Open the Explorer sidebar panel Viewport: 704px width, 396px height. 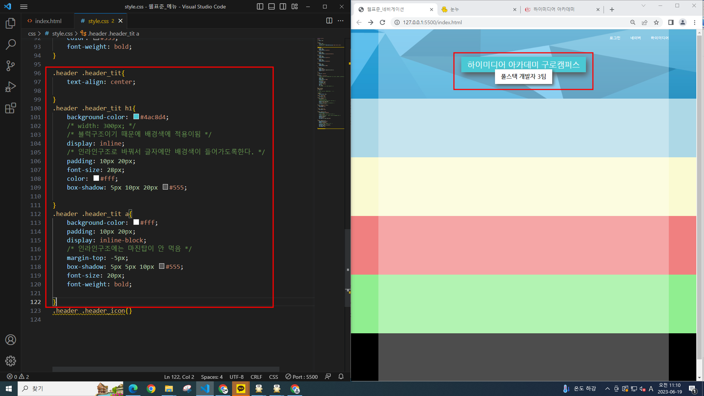click(10, 23)
